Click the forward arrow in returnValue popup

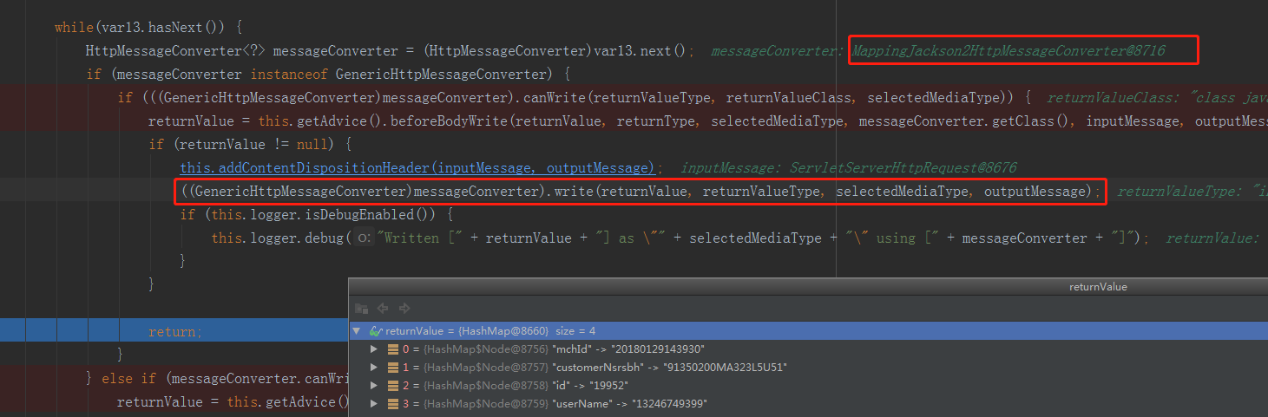(404, 309)
